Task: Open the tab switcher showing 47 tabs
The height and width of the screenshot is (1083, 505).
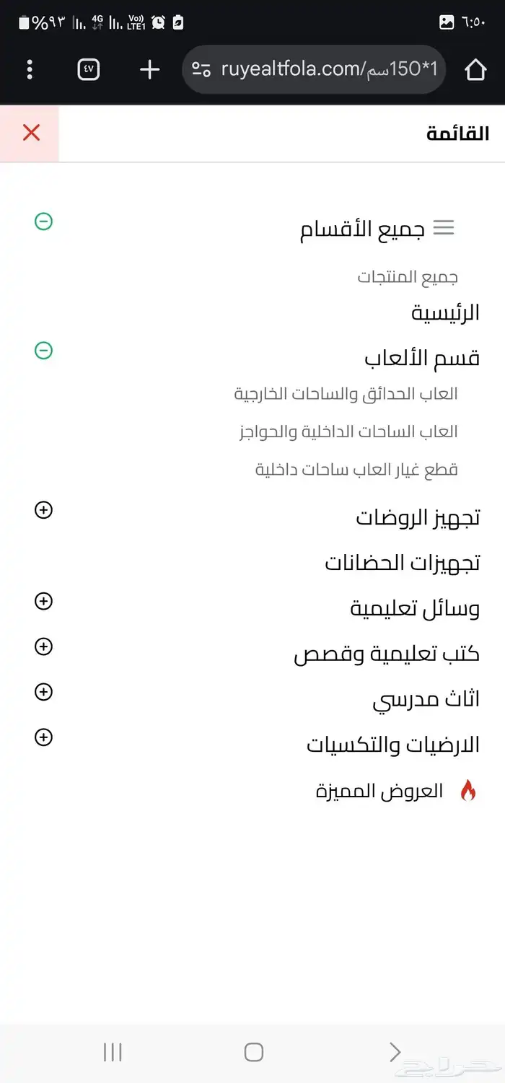Action: pos(87,70)
